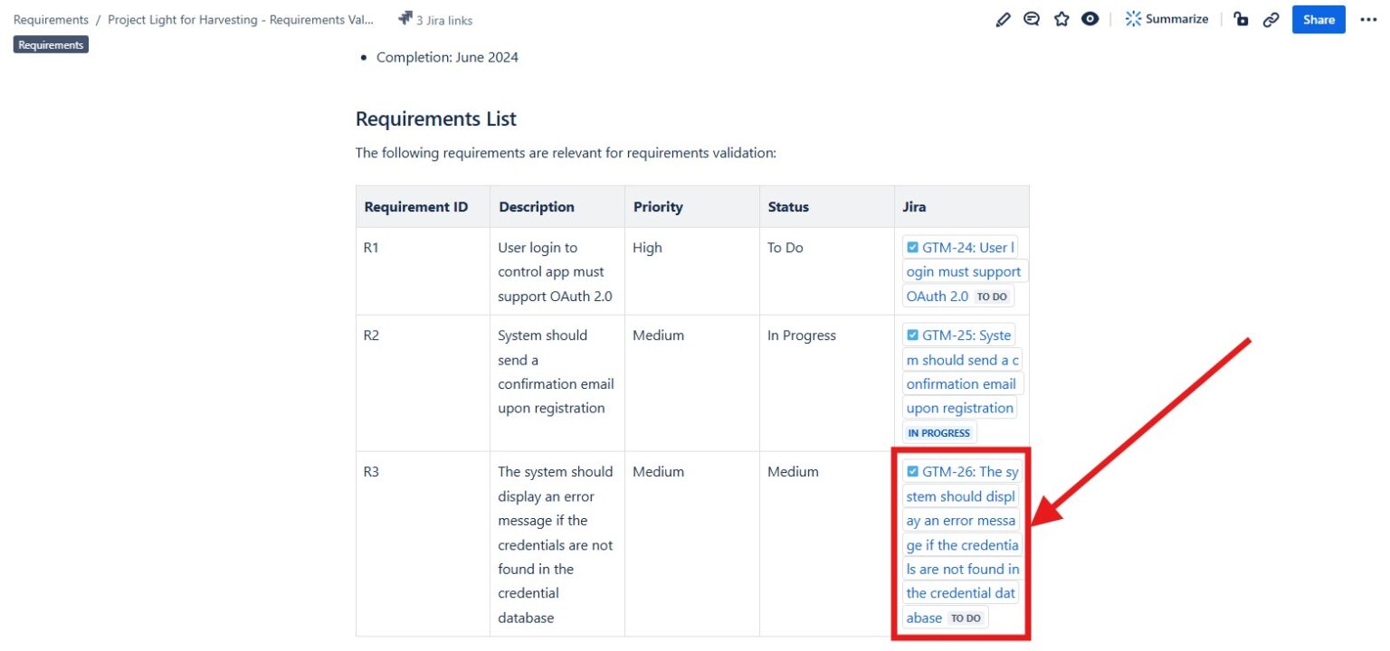Select the checkbox icon next to GTM-25
This screenshot has height=651, width=1390.
coord(912,334)
